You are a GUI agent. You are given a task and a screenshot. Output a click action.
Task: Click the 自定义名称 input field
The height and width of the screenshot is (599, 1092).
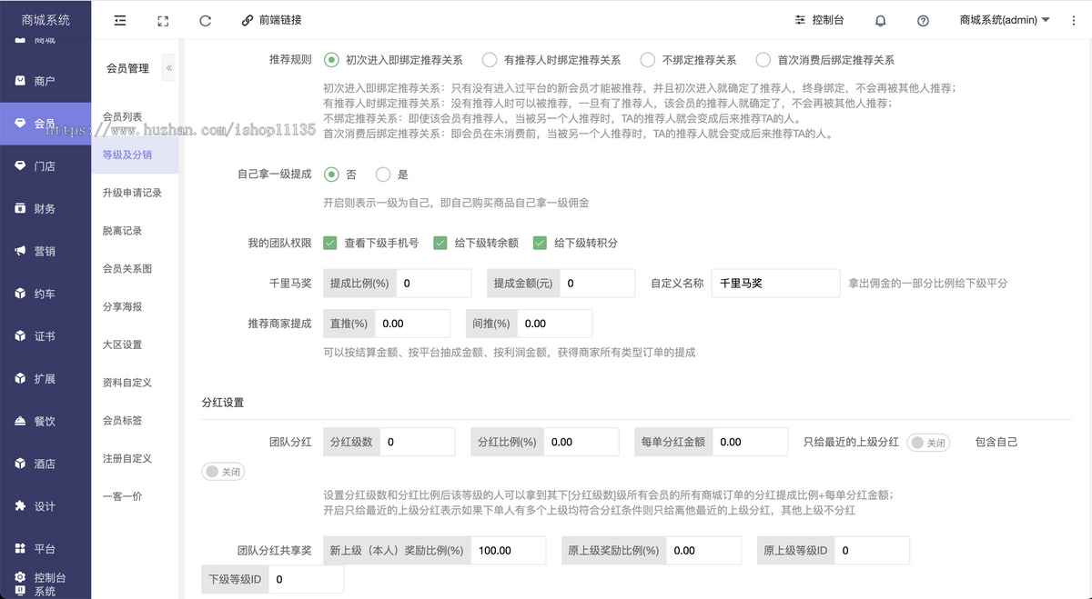775,284
